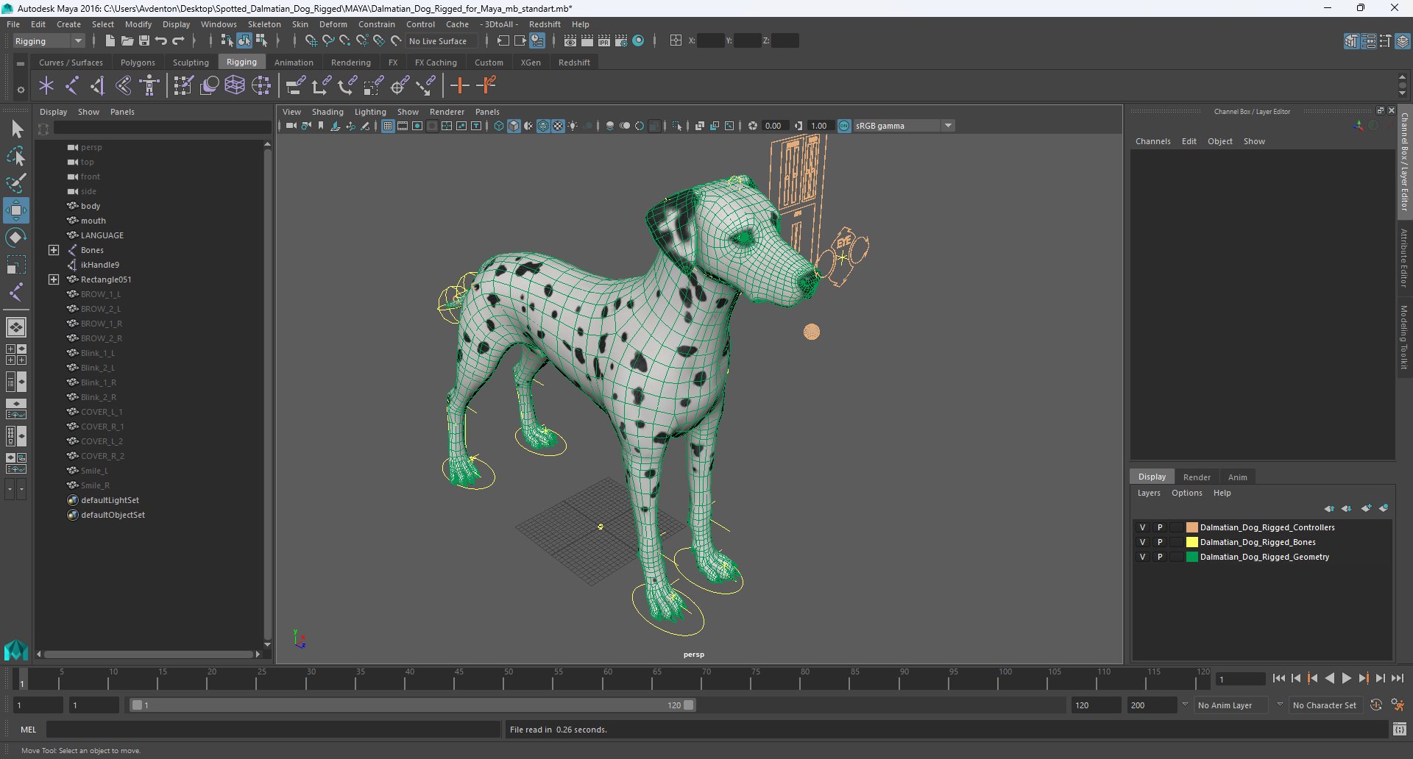Activate the Lasso select tool
The height and width of the screenshot is (759, 1413).
tap(16, 156)
